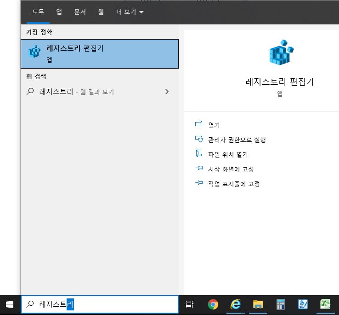Click the large registry editor icon in the preview pane

coord(281,52)
